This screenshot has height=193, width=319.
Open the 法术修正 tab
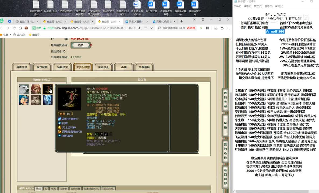pos(103,67)
